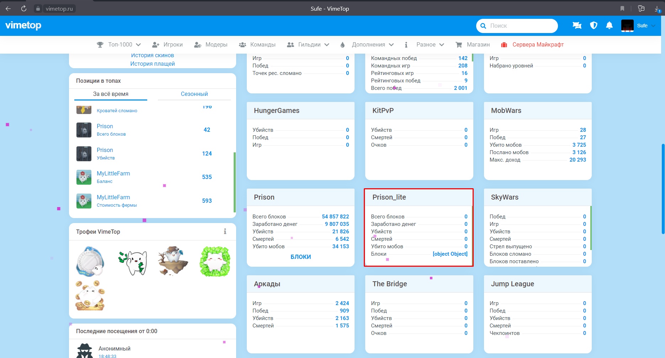Image resolution: width=665 pixels, height=358 pixels.
Task: Switch to the Сезонный tab
Action: pyautogui.click(x=194, y=94)
